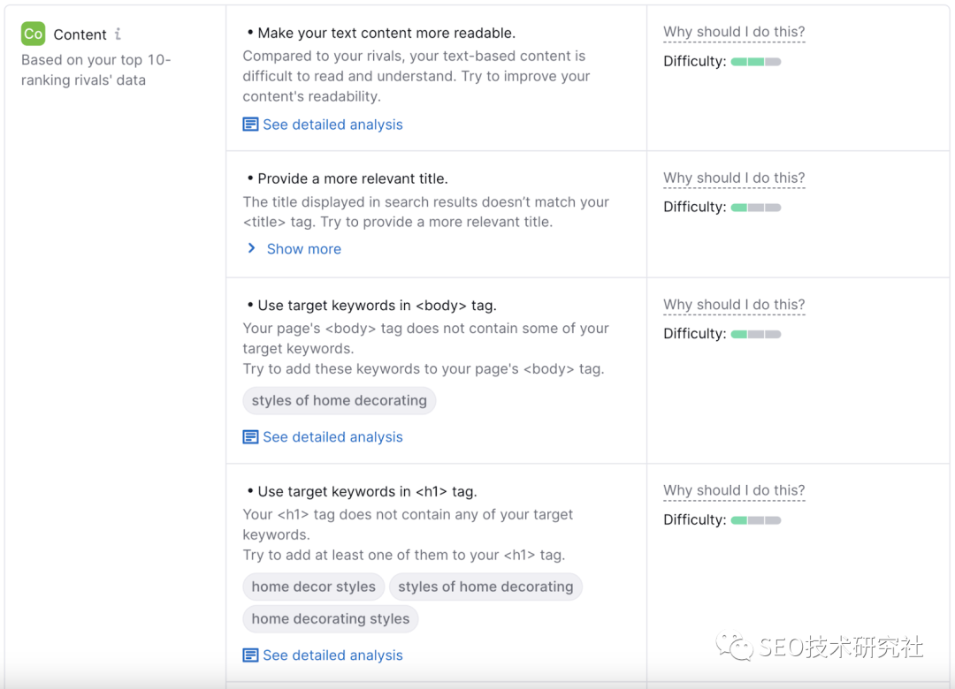The width and height of the screenshot is (955, 689).
Task: Click the h1 tag difficulty indicator bar
Action: [755, 520]
